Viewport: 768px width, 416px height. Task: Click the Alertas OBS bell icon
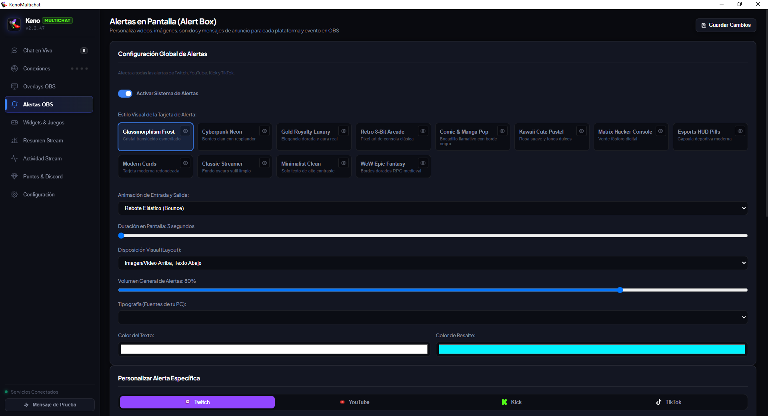click(14, 104)
